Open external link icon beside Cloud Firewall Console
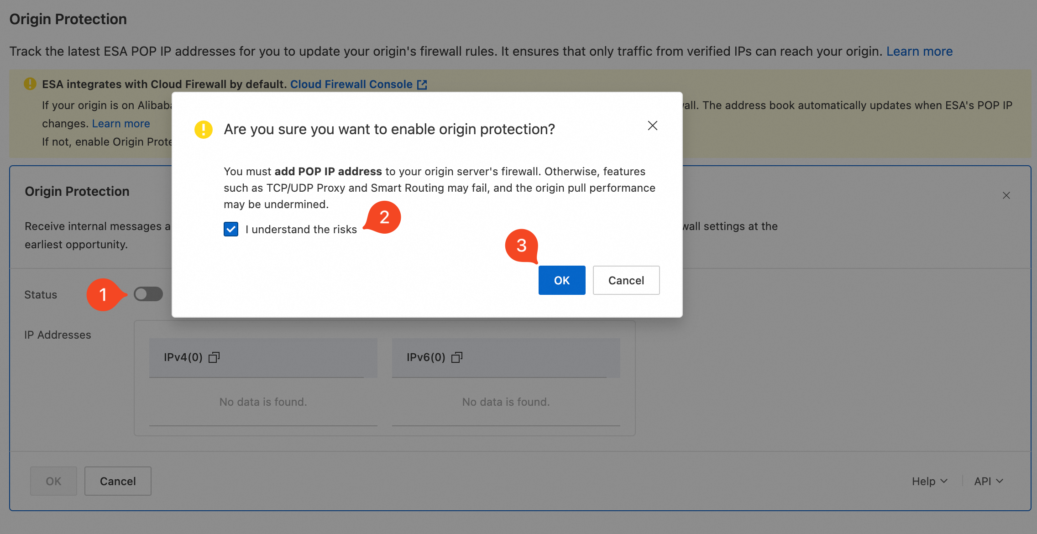The image size is (1037, 534). 422,84
